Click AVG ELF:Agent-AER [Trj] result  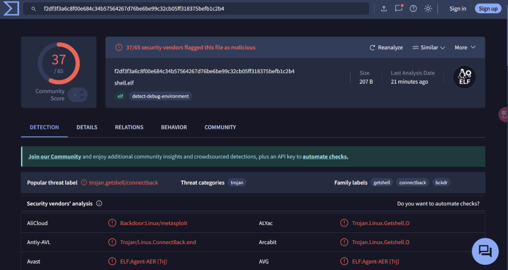[375, 262]
